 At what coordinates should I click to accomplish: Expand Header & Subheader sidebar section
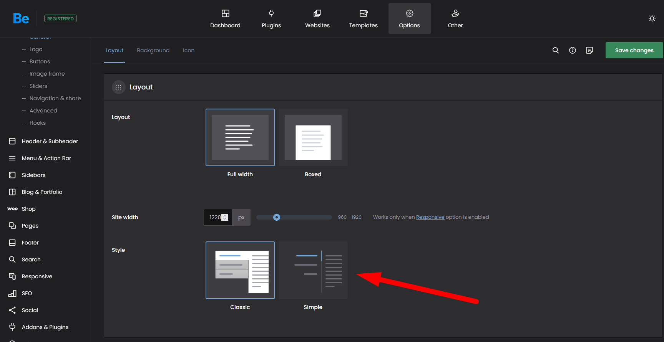(50, 141)
